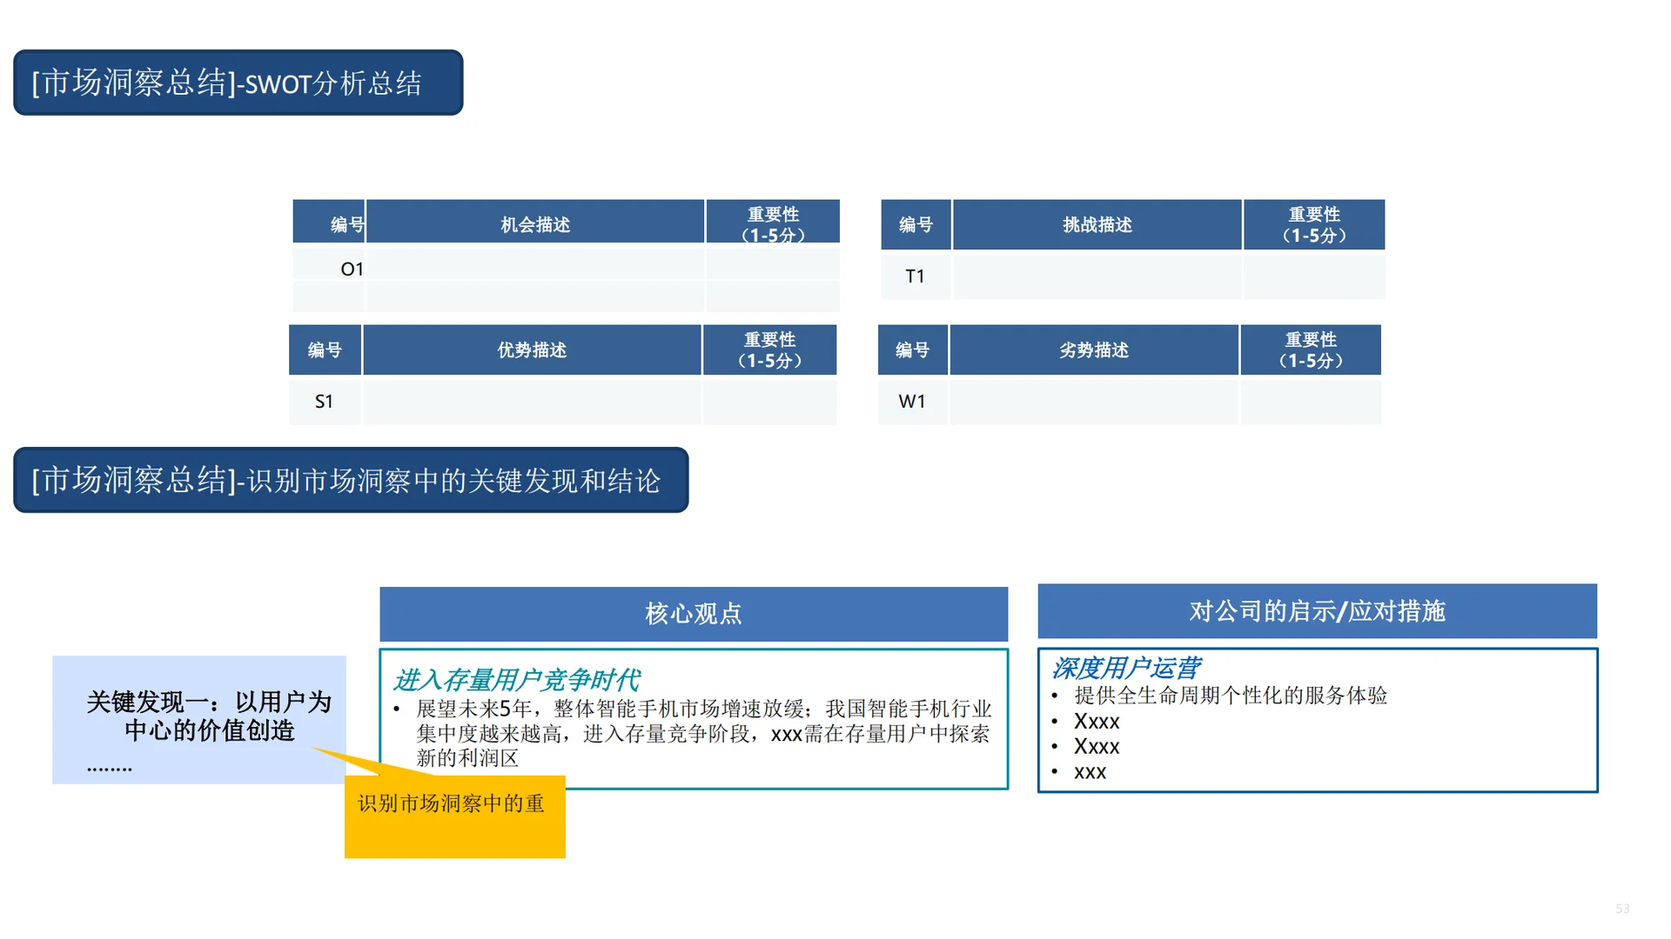Screen dimensions: 1671x939
Task: Select the 机会描述 table header
Action: tap(535, 223)
